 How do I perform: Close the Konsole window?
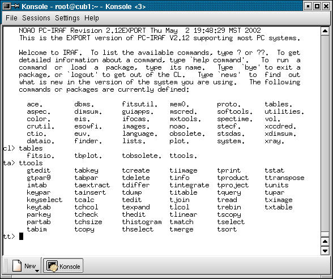(326, 6)
